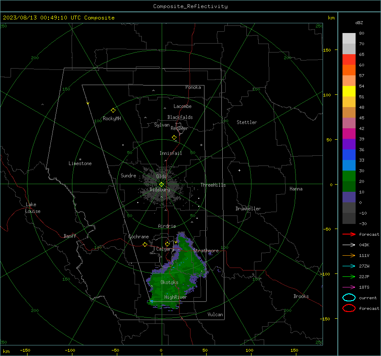
Task: Select the 33 dBZ light blue swatch
Action: coord(349,165)
